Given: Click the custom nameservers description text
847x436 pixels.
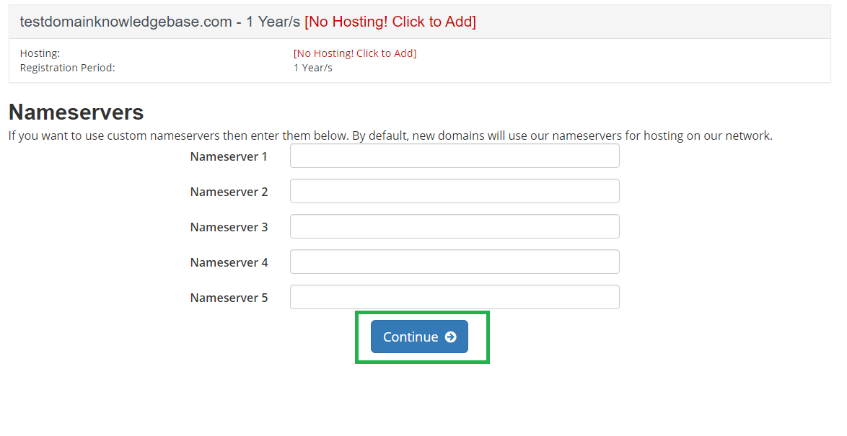Looking at the screenshot, I should [390, 135].
